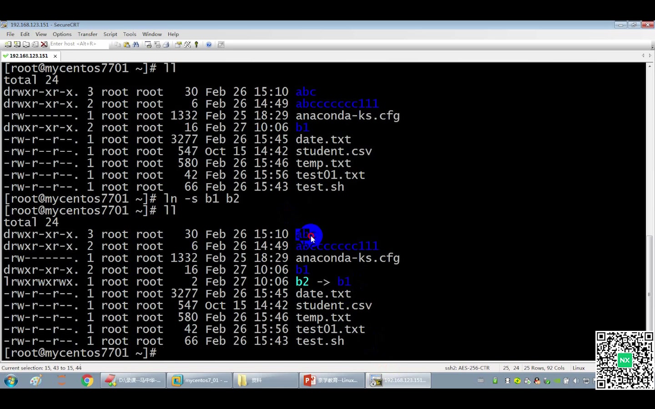Click the last toolbar icon after Help
The height and width of the screenshot is (409, 655).
point(221,45)
